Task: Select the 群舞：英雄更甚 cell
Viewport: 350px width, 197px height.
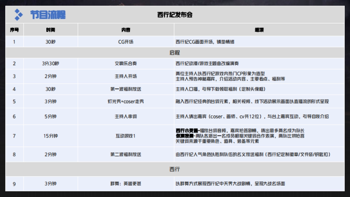Action: point(125,184)
